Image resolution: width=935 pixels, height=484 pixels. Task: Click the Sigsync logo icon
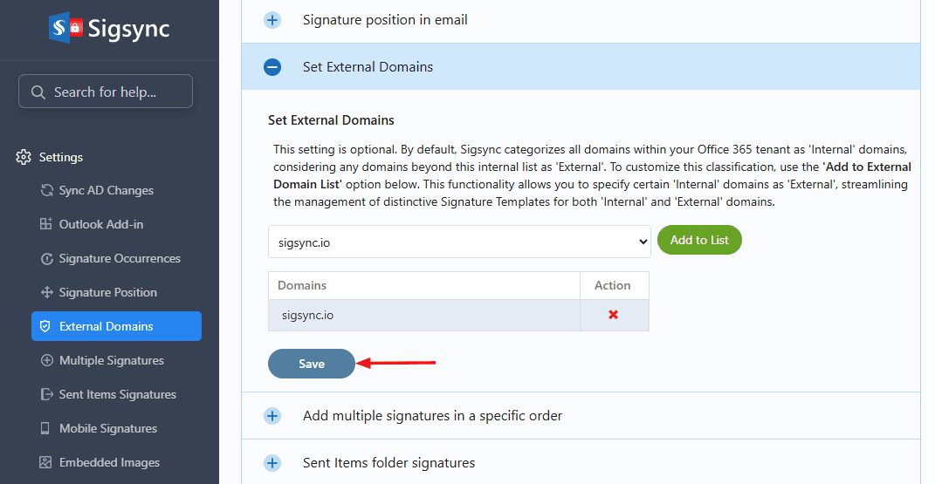click(x=65, y=27)
